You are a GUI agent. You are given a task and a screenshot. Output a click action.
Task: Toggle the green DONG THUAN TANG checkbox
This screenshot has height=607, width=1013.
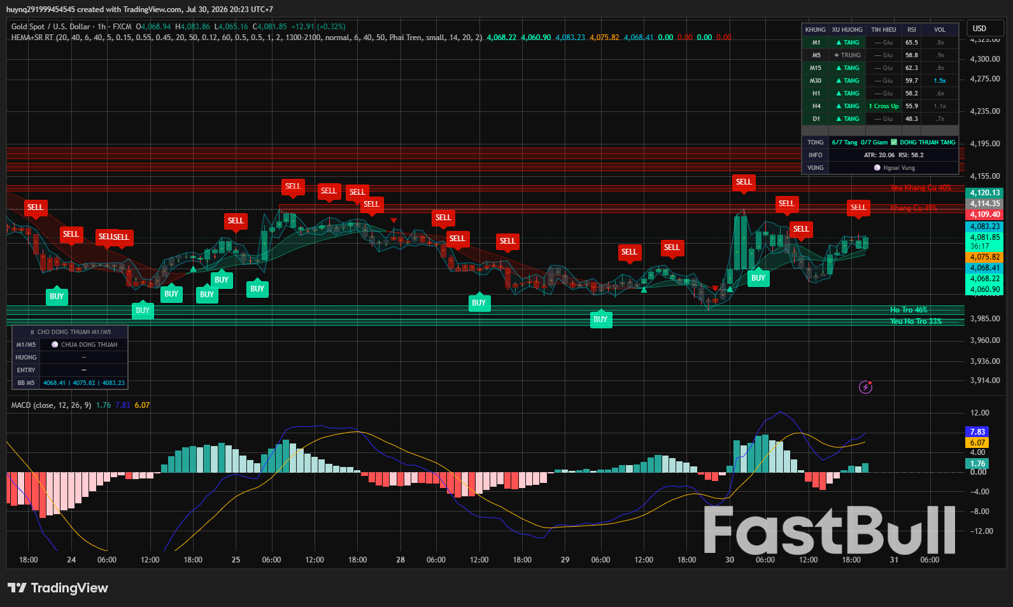tap(894, 143)
